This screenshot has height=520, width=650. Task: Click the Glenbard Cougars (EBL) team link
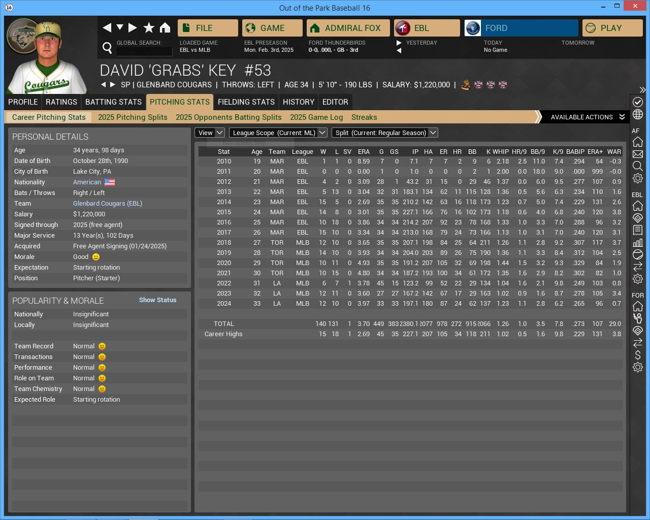[108, 204]
